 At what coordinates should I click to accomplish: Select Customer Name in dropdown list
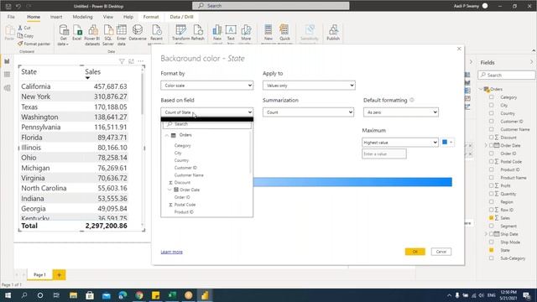pyautogui.click(x=189, y=175)
